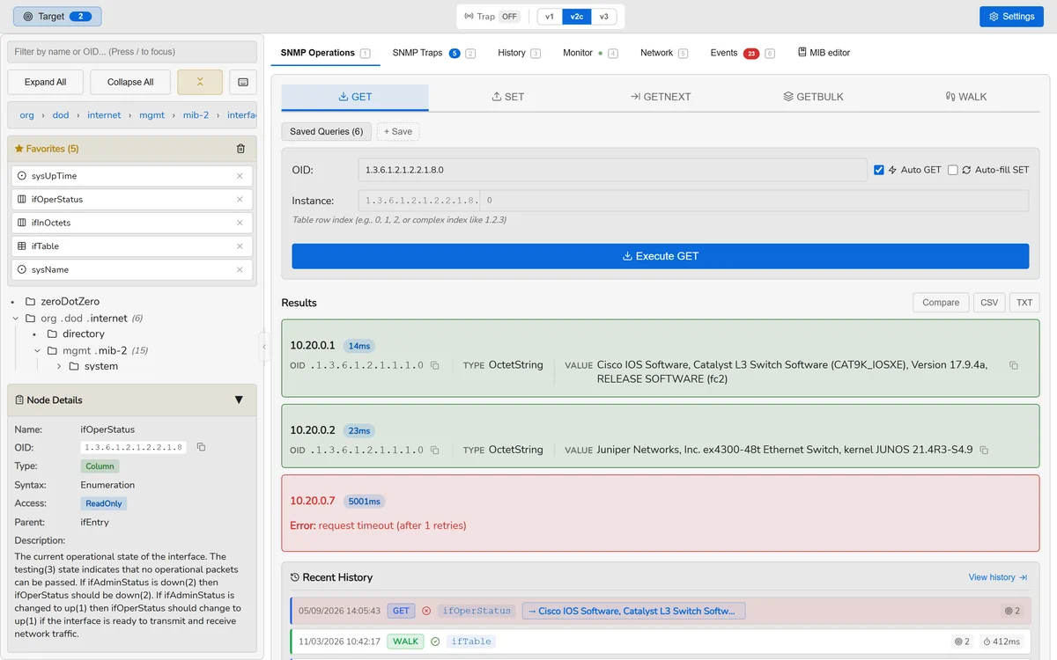The image size is (1057, 660).
Task: Collapse All tree nodes
Action: click(x=130, y=82)
